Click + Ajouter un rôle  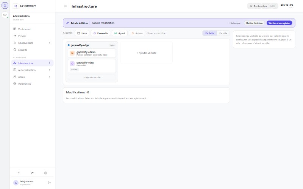point(92,77)
